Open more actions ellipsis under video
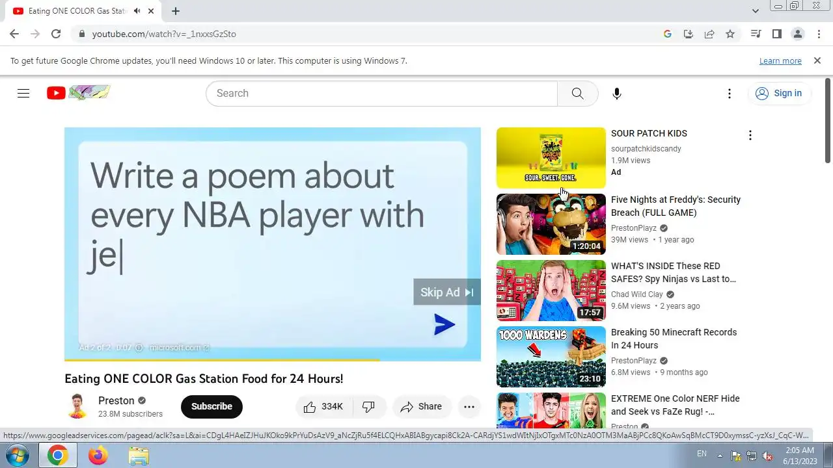The image size is (833, 468). point(469,406)
